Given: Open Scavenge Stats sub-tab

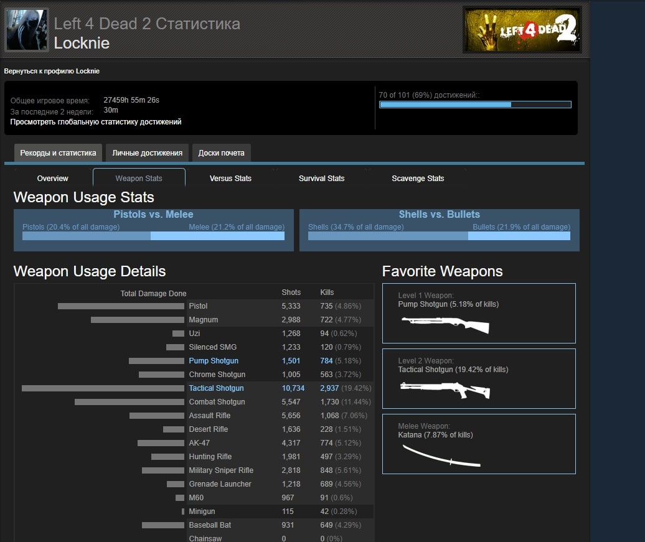Looking at the screenshot, I should point(418,179).
